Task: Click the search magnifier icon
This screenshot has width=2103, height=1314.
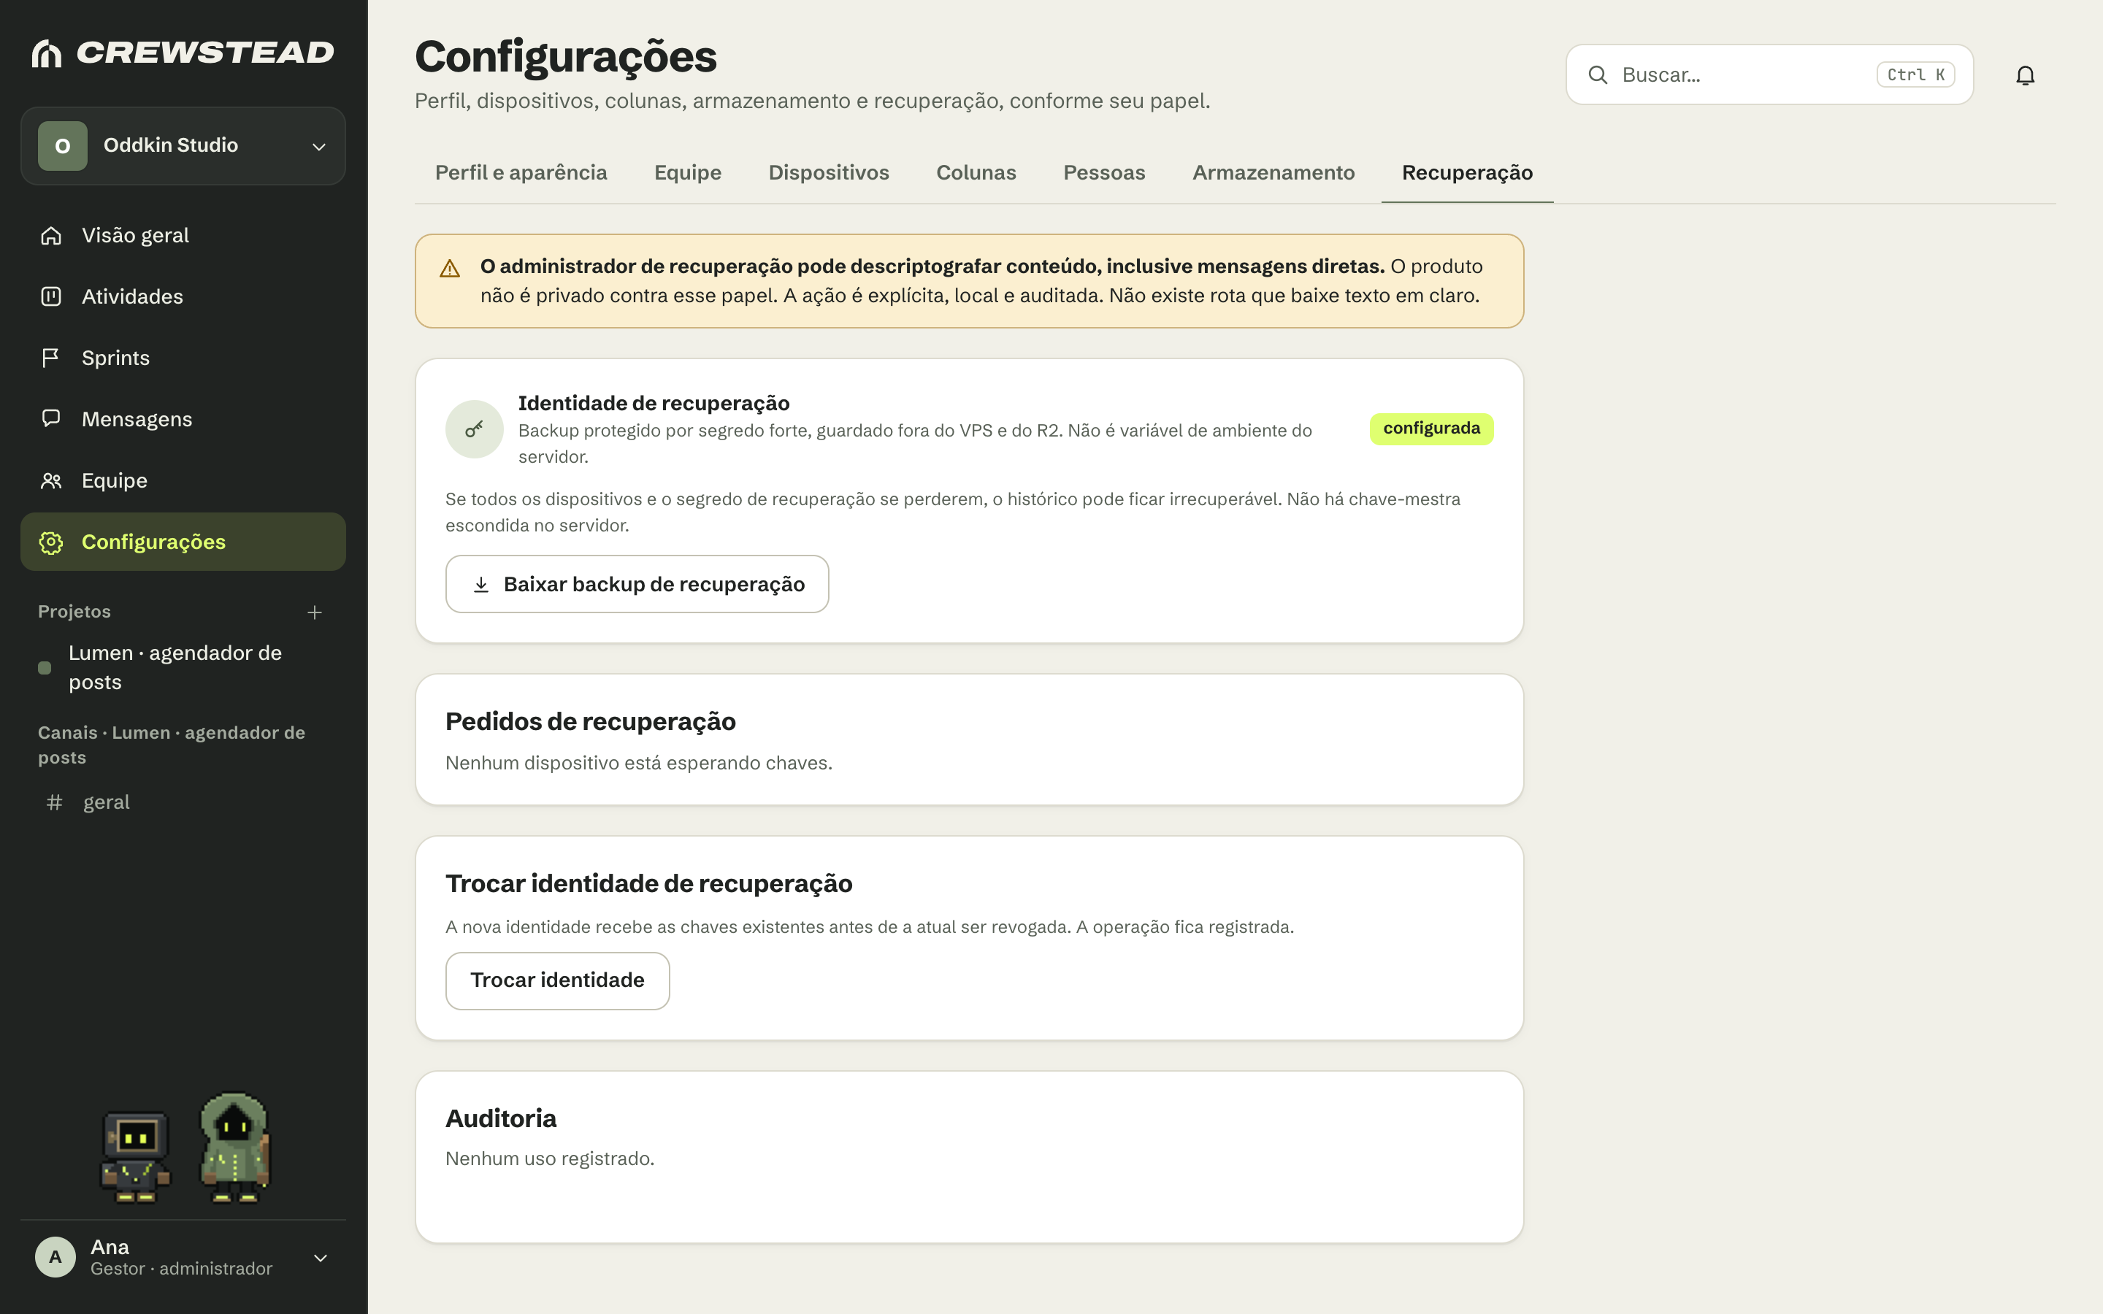Action: (1597, 74)
